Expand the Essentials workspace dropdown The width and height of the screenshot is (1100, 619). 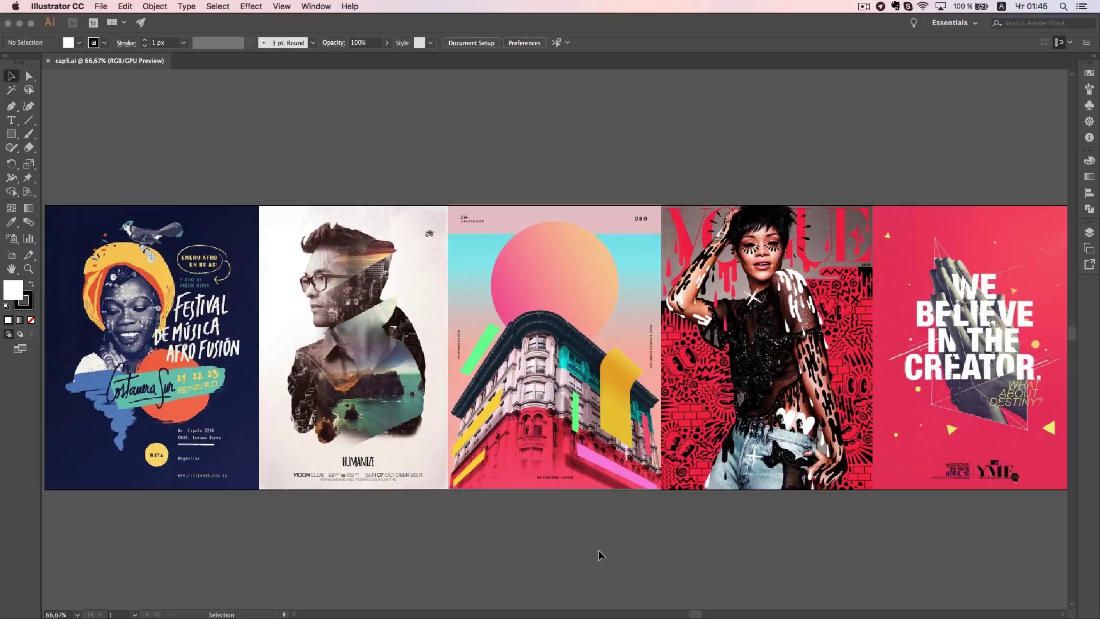click(975, 23)
